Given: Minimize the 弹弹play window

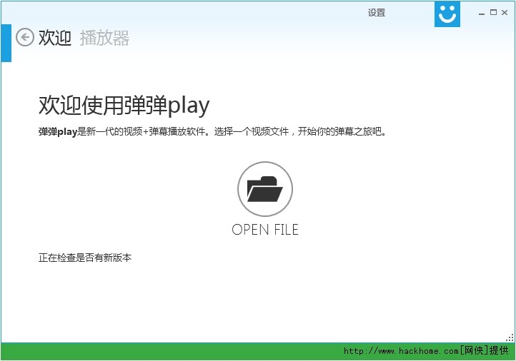Looking at the screenshot, I should [482, 13].
